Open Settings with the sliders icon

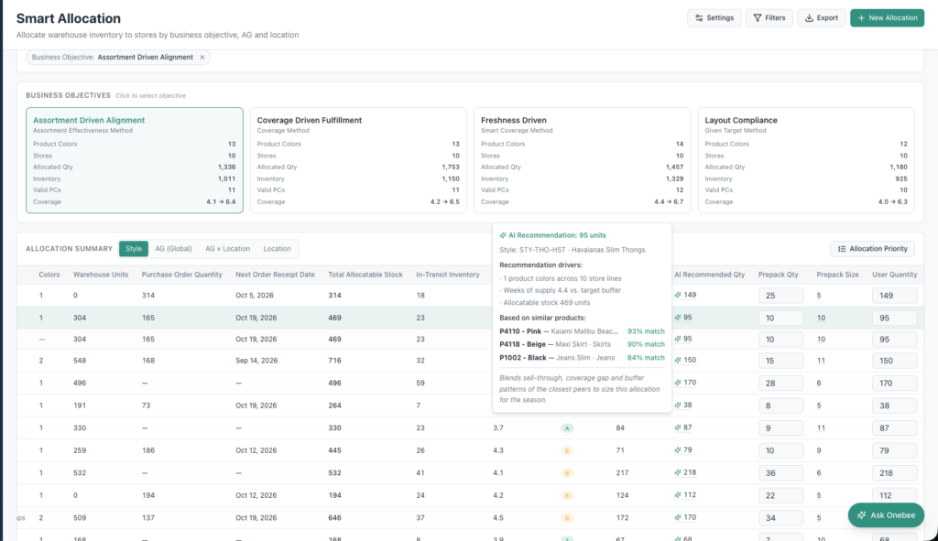pos(714,18)
